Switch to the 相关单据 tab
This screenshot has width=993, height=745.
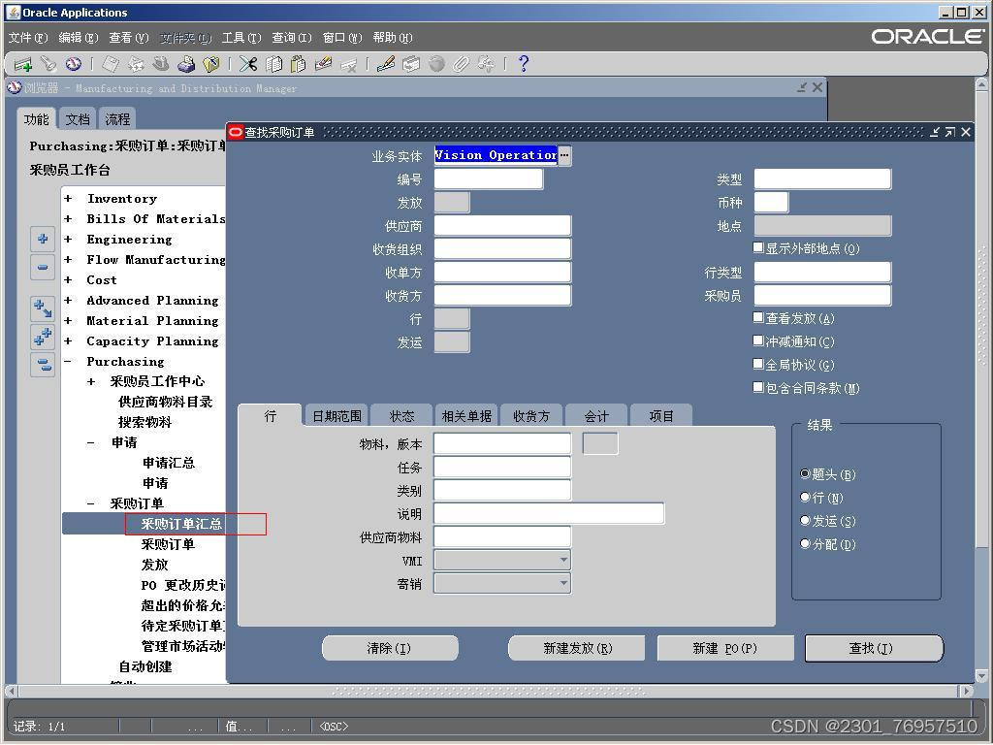point(466,416)
